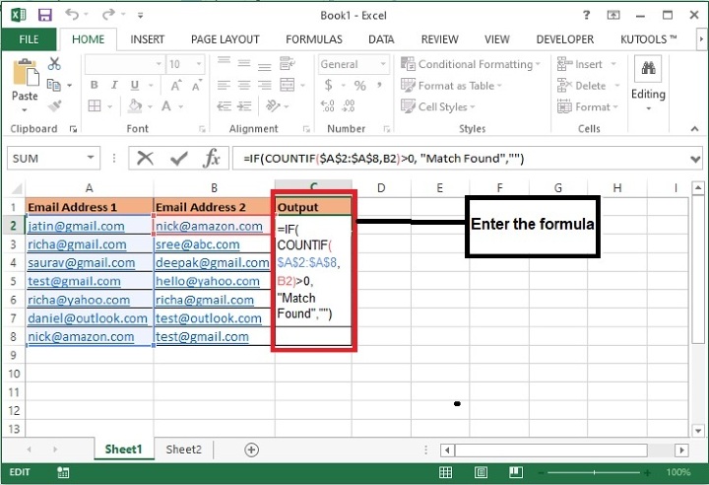Confirm the formula with the checkmark
The image size is (709, 485).
coord(178,158)
